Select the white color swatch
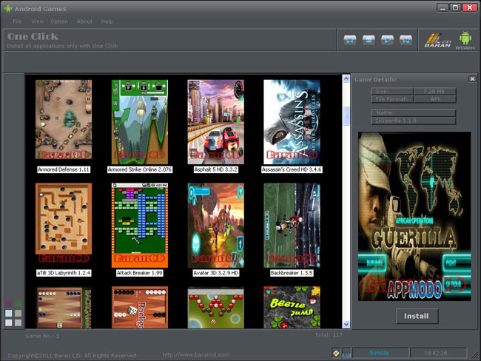 point(9,323)
